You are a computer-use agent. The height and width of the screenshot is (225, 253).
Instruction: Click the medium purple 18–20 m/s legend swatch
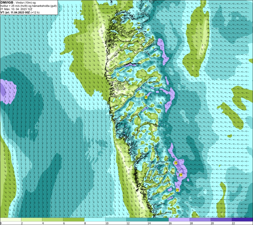pos(200,219)
